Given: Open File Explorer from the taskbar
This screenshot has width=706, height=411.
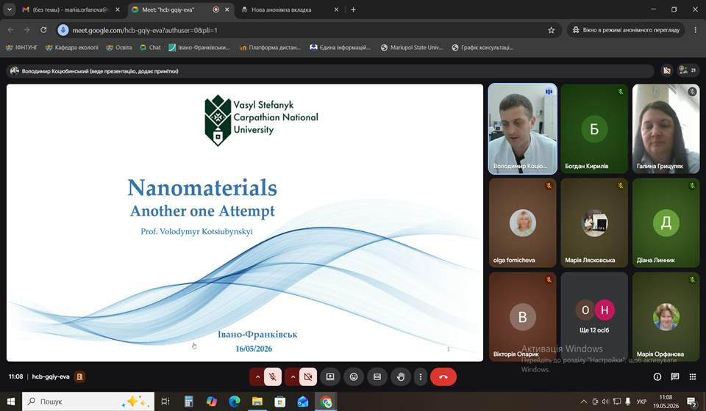Looking at the screenshot, I should coord(257,401).
